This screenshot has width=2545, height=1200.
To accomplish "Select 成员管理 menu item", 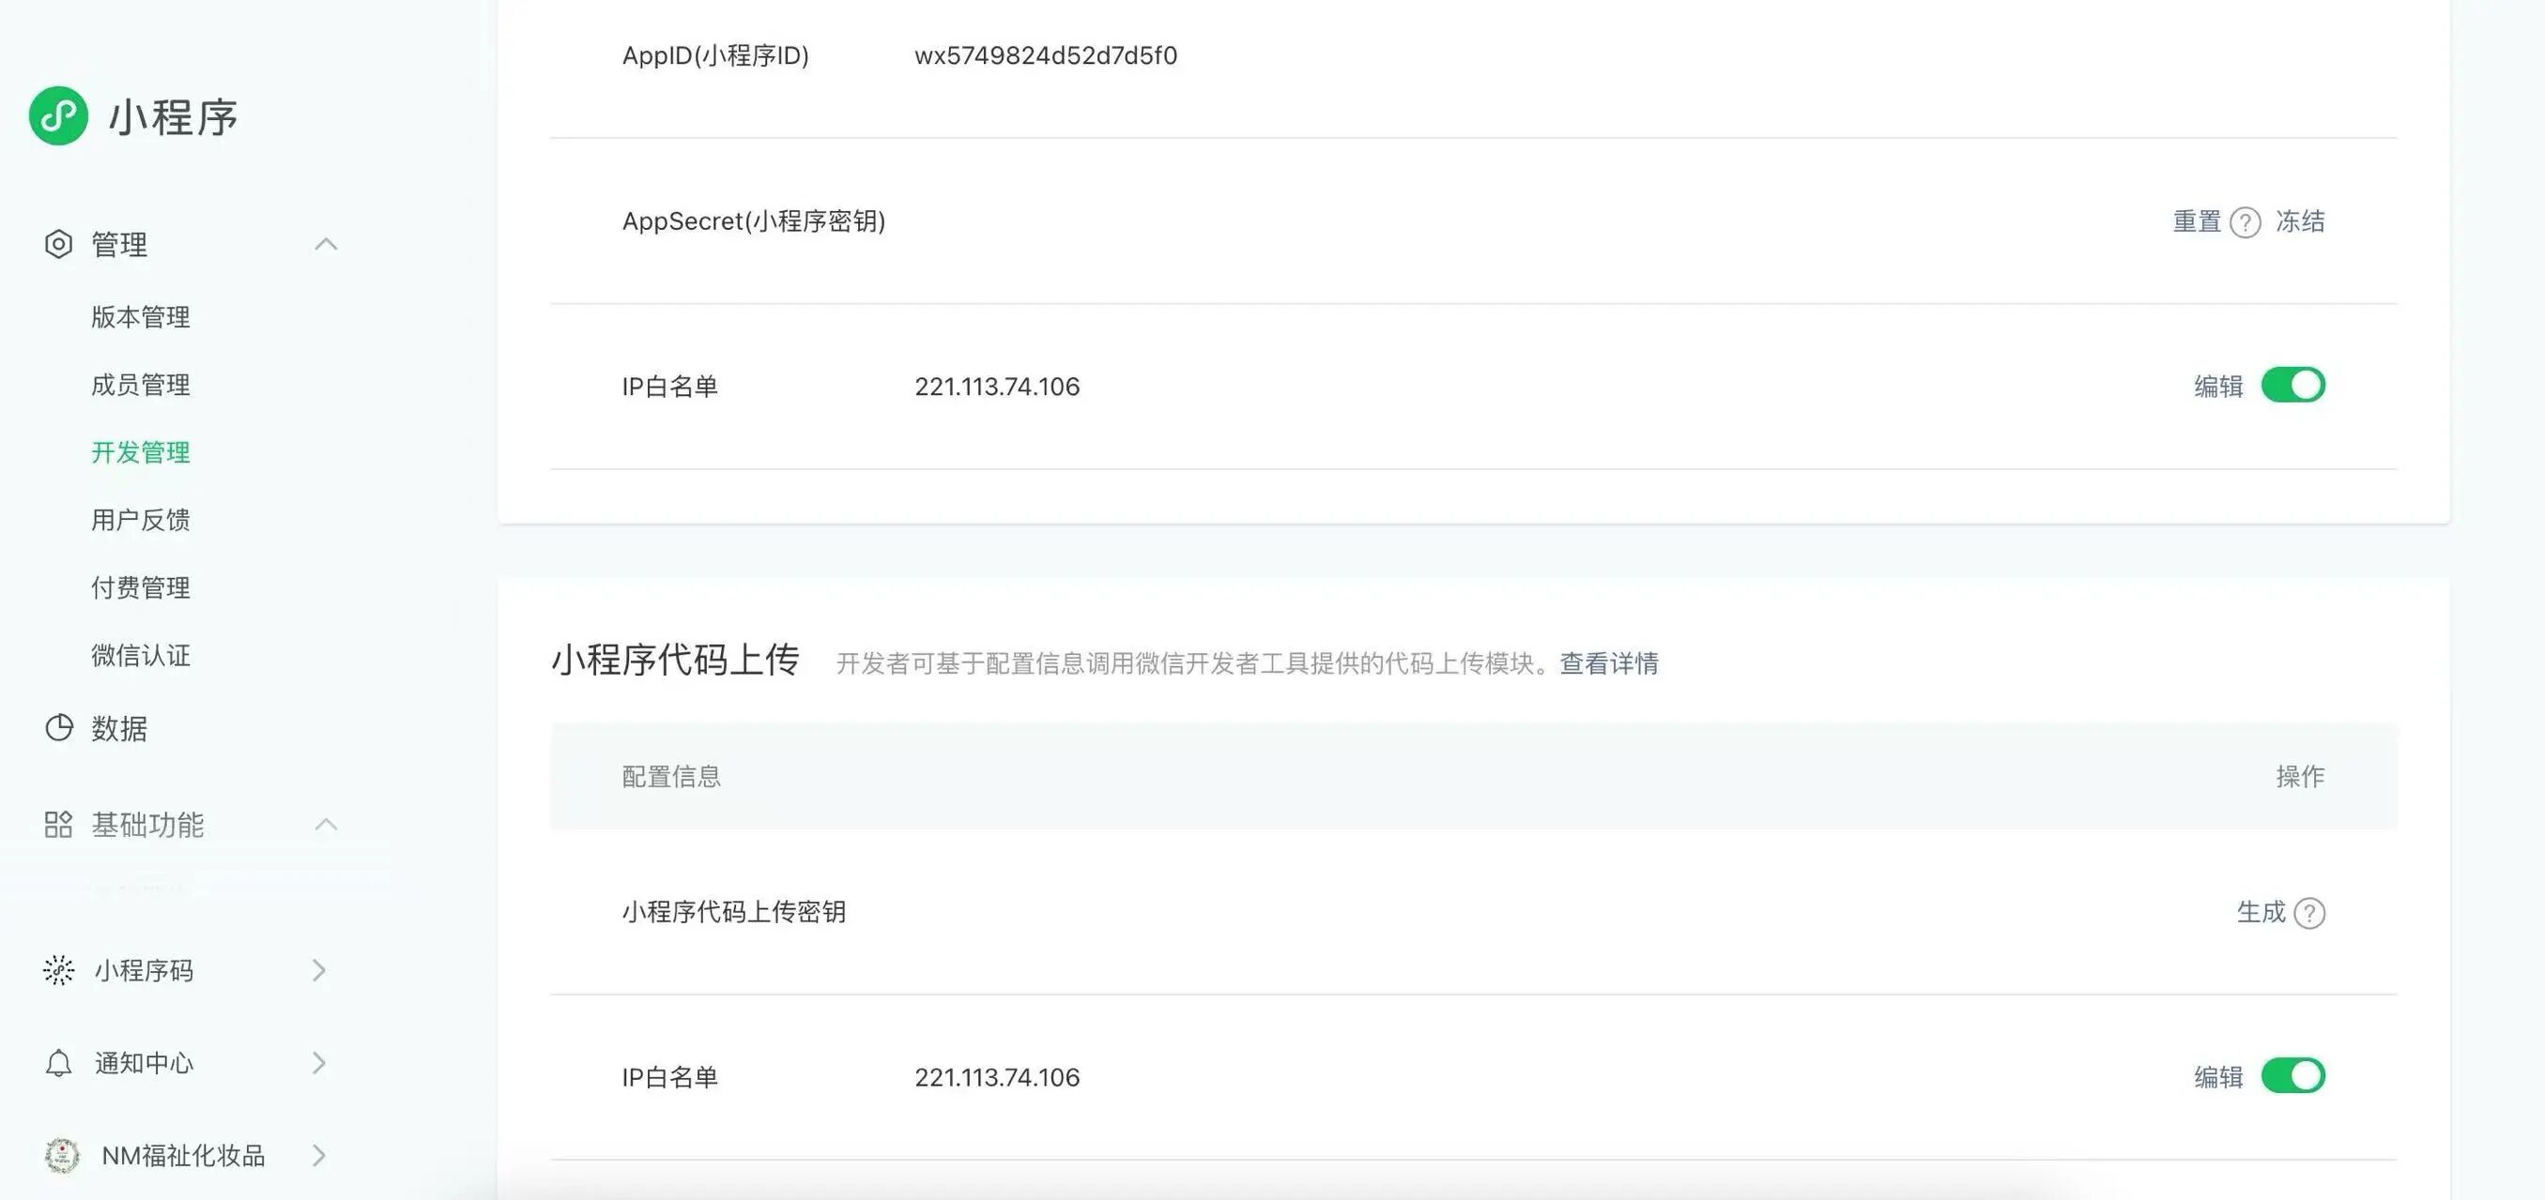I will pyautogui.click(x=140, y=386).
